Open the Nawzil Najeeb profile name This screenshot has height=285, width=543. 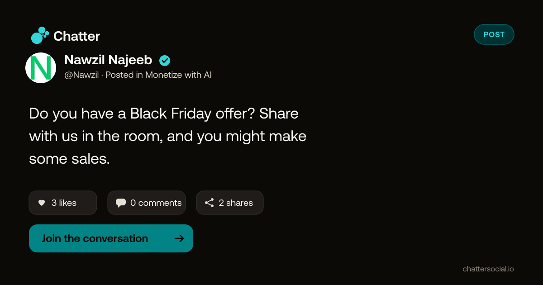(x=108, y=60)
